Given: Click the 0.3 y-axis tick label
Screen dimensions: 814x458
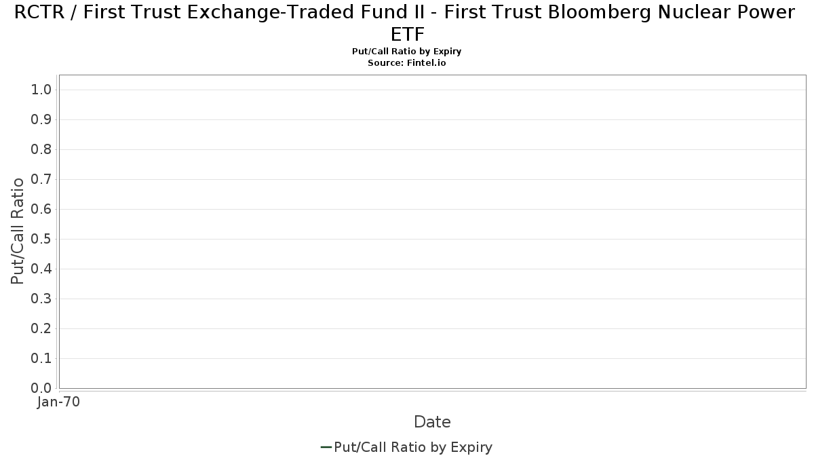Looking at the screenshot, I should [41, 299].
